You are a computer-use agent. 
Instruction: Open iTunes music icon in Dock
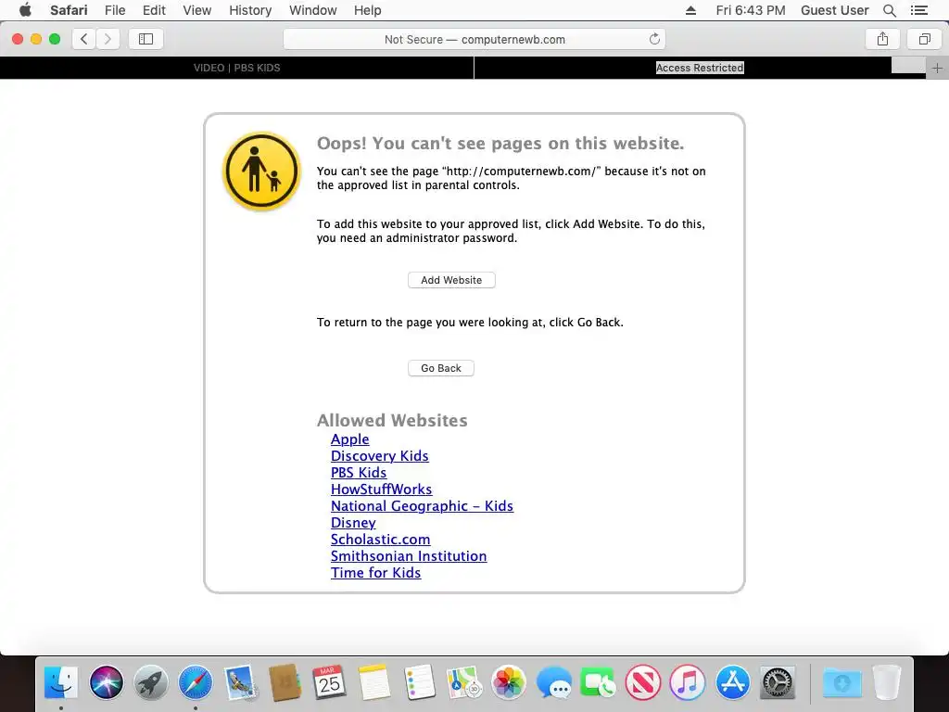pyautogui.click(x=688, y=682)
